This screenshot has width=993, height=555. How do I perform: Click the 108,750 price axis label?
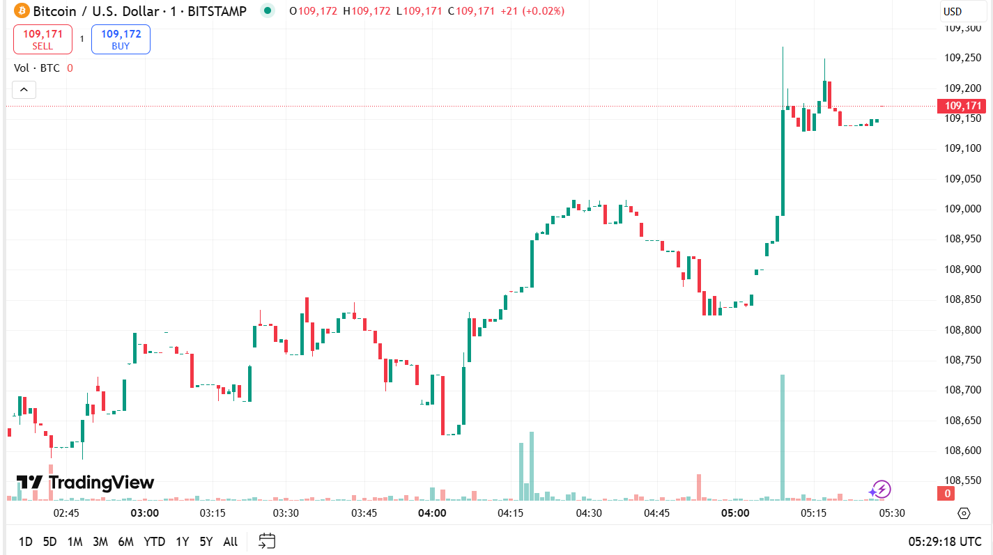click(x=963, y=360)
